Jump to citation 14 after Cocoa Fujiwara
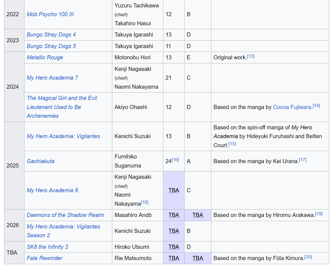The image size is (330, 265). click(316, 106)
